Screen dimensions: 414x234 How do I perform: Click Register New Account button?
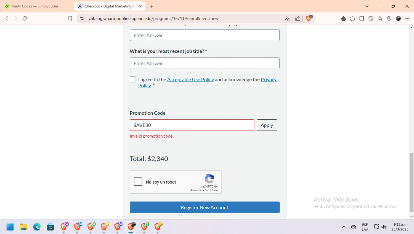[205, 207]
